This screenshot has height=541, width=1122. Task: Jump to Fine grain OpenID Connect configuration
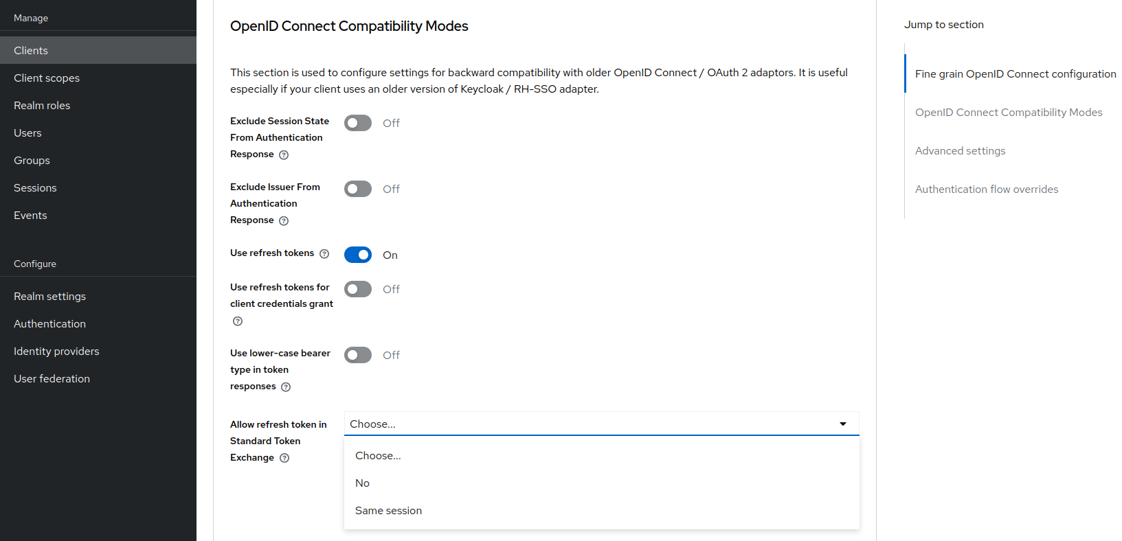click(1015, 73)
